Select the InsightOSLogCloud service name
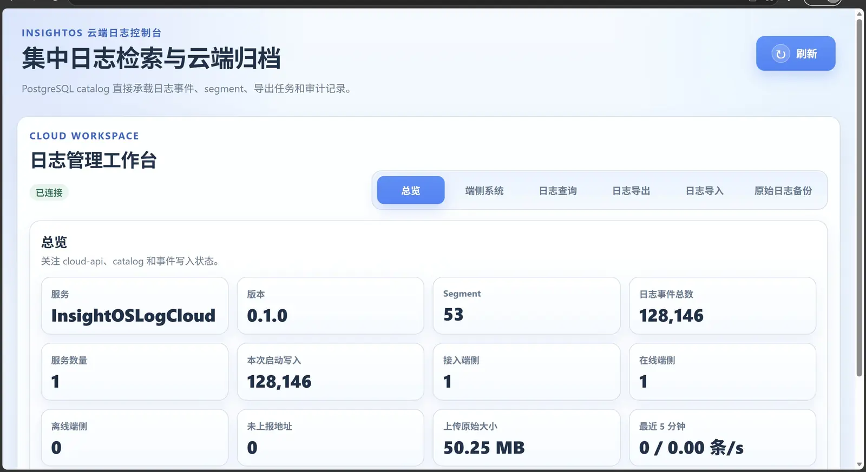The height and width of the screenshot is (472, 866). coord(133,315)
